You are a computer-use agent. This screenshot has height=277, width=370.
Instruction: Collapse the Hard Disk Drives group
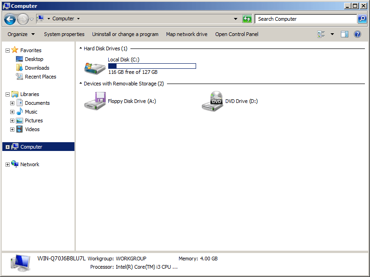pyautogui.click(x=80, y=48)
